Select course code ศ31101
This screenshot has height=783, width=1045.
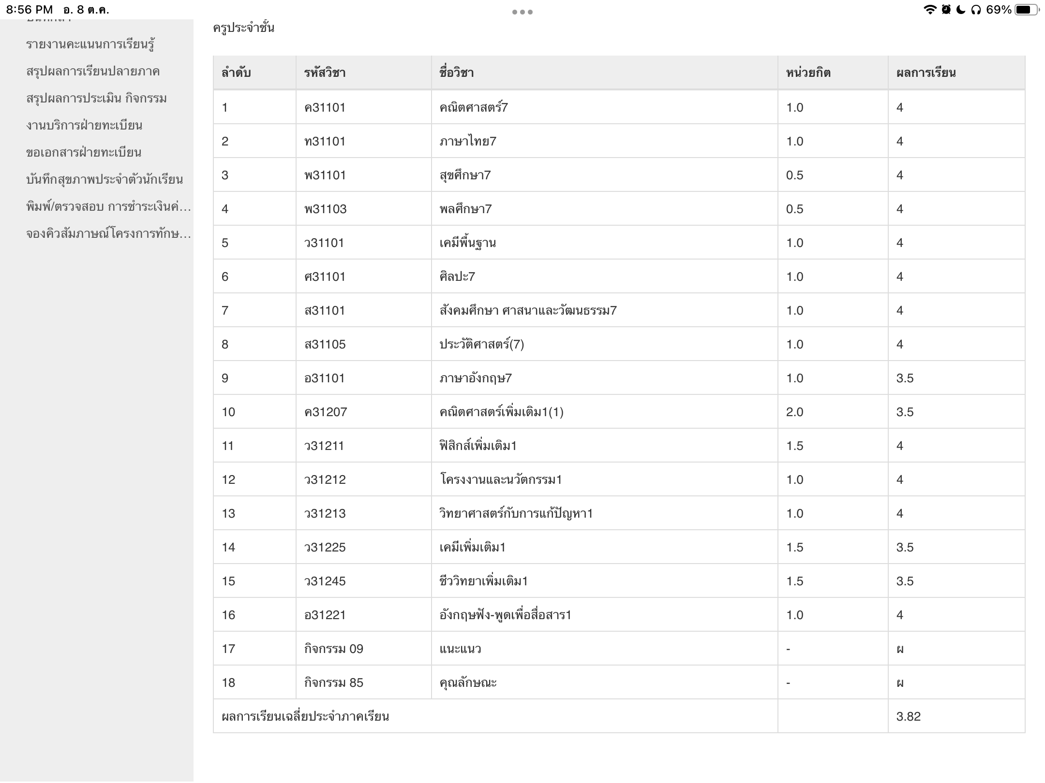(x=325, y=276)
